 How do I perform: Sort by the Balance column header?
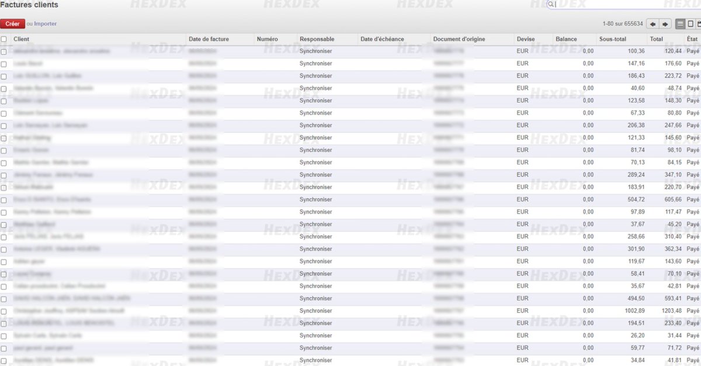[566, 39]
